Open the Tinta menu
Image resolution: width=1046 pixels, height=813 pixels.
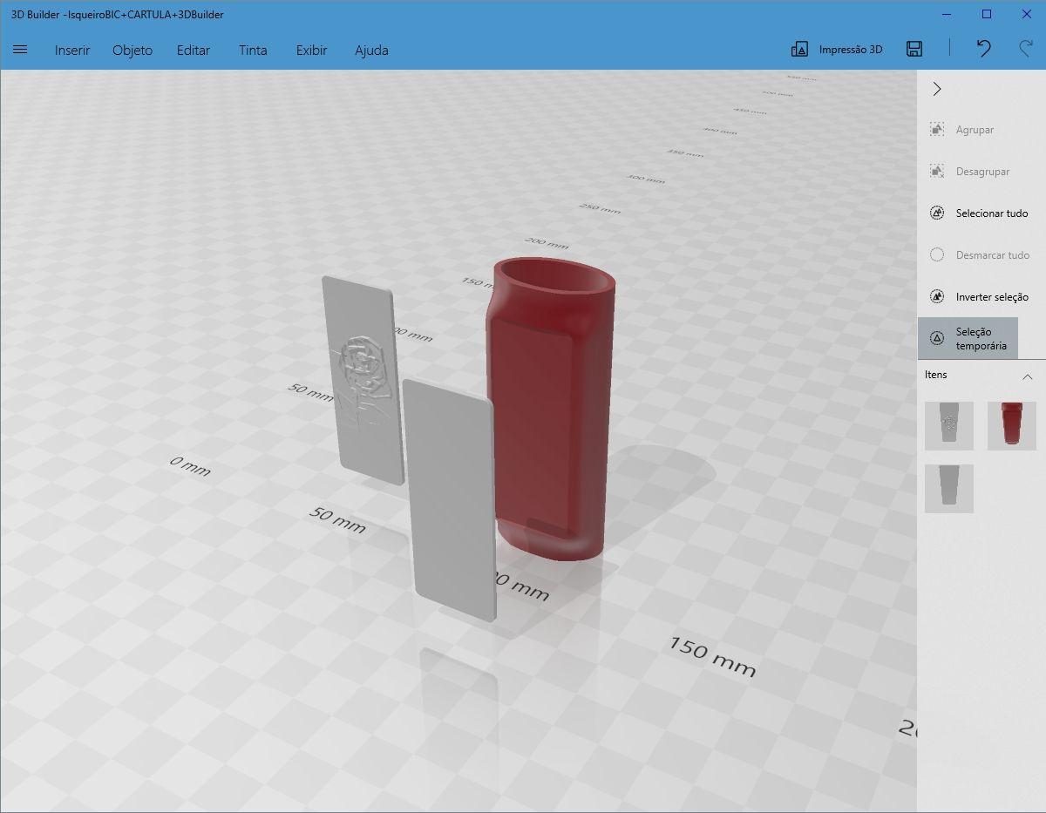(x=253, y=50)
